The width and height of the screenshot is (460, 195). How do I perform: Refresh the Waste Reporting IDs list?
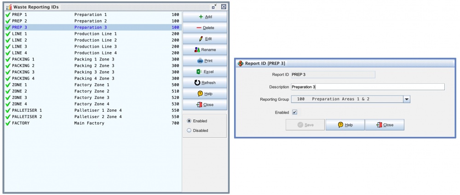205,83
